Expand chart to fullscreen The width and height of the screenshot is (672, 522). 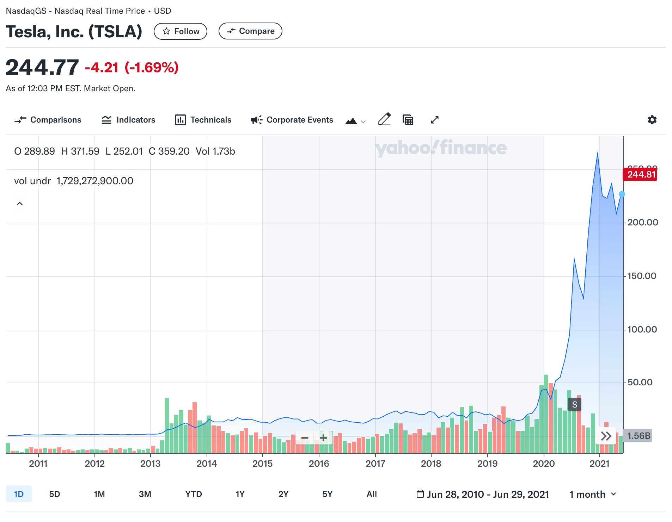point(435,120)
